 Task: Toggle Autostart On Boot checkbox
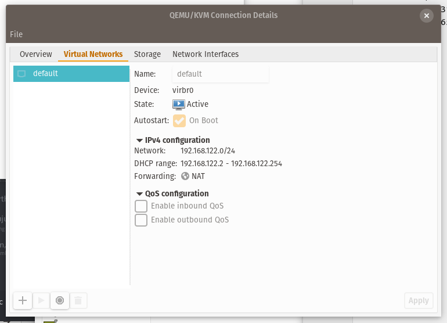tap(179, 121)
